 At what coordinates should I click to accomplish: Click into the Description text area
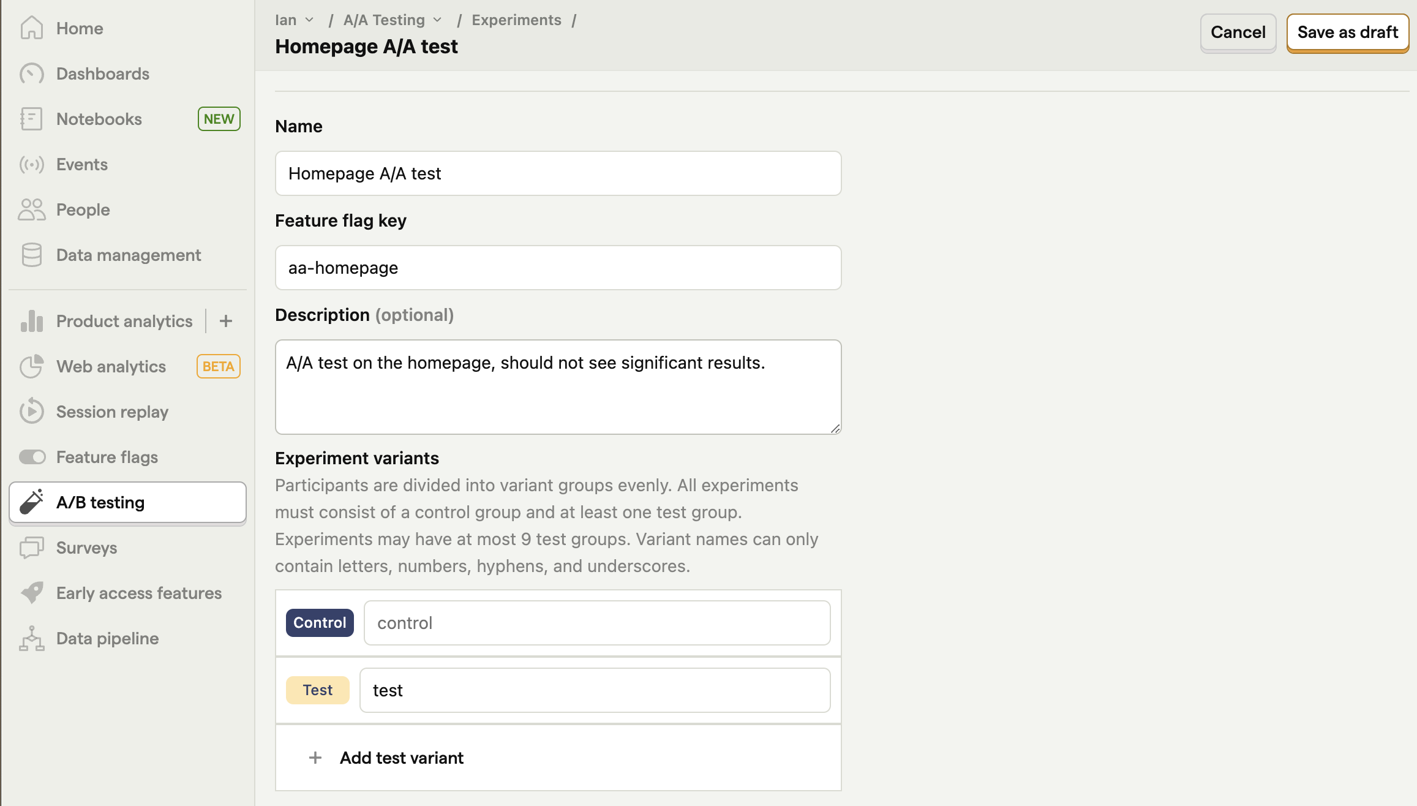pos(558,387)
